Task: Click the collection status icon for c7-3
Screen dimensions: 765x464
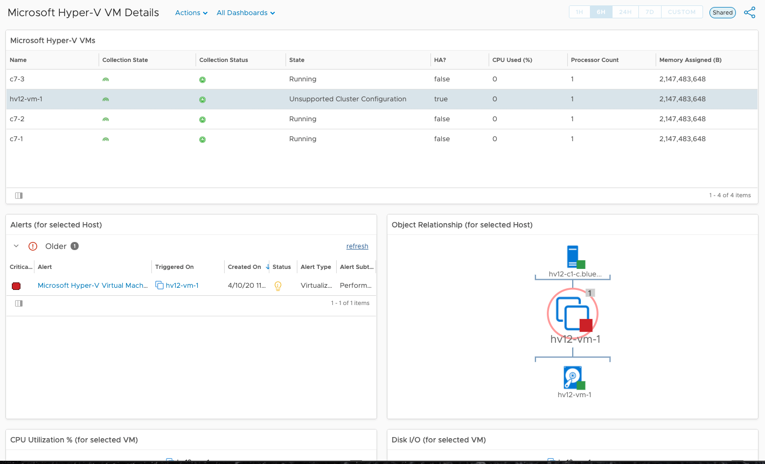Action: coord(203,80)
